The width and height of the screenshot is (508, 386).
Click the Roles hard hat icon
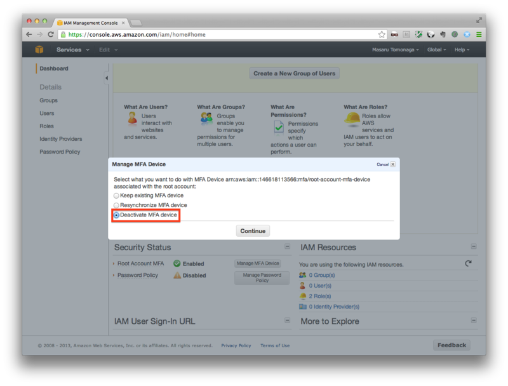pos(352,119)
